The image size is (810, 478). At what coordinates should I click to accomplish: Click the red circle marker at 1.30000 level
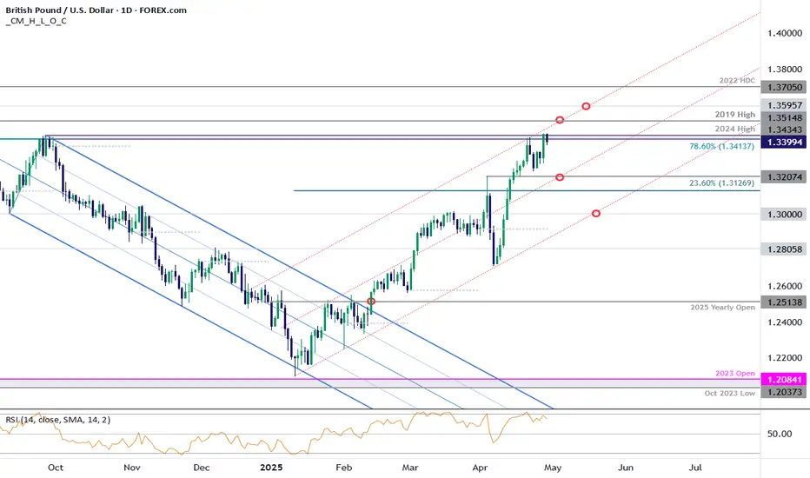[x=596, y=214]
